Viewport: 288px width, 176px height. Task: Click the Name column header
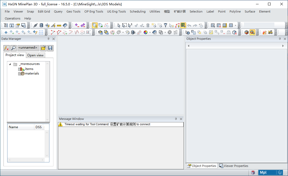click(x=21, y=127)
